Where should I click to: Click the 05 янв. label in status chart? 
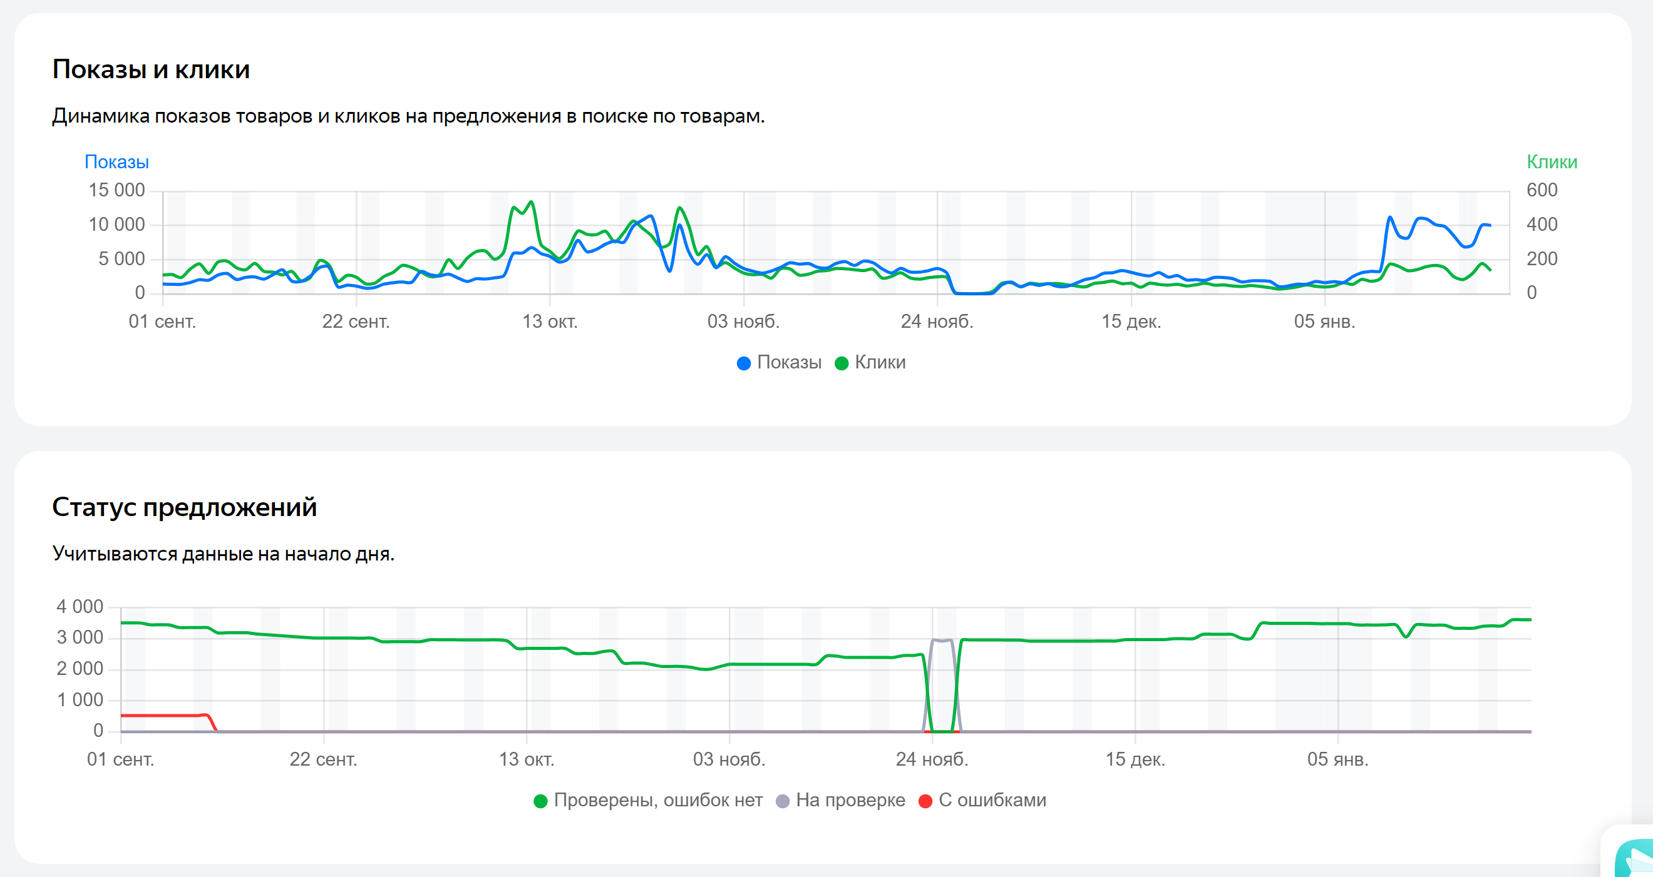click(1338, 759)
